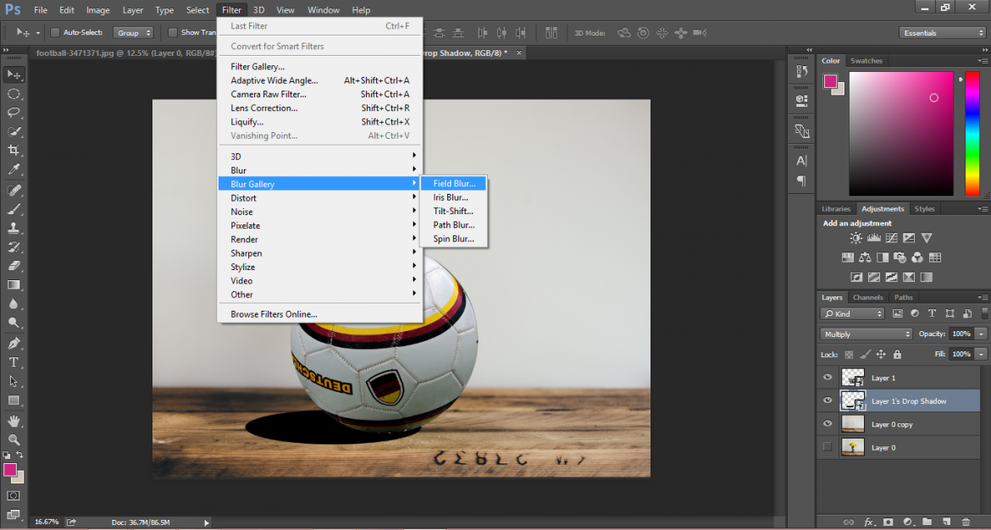Activate the Zoom tool

pyautogui.click(x=14, y=439)
